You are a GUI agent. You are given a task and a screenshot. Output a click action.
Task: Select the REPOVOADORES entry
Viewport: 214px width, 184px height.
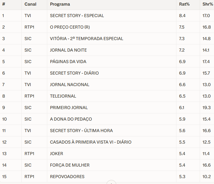(67, 177)
